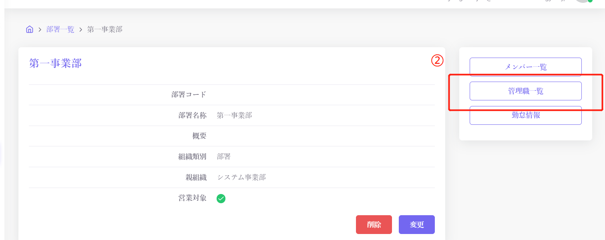Image resolution: width=605 pixels, height=240 pixels.
Task: Click the 営業対象 field label
Action: pyautogui.click(x=192, y=198)
